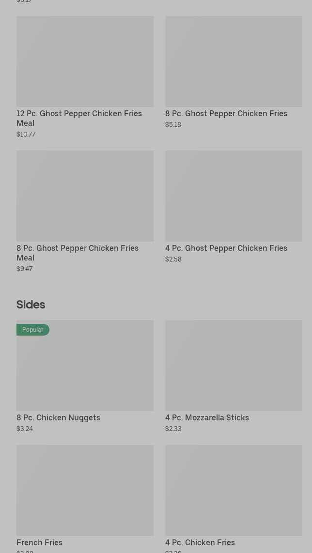The image size is (312, 553).
Task: Open the 8 Pc. Chicken Nuggets title
Action: click(x=58, y=417)
